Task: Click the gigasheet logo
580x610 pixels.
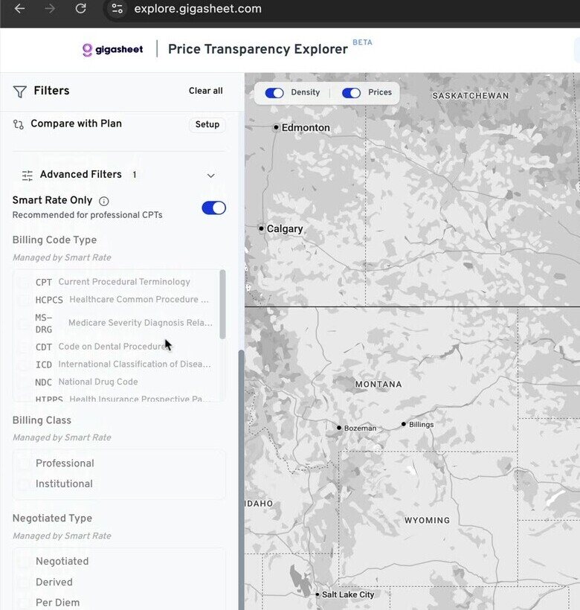Action: (x=113, y=49)
